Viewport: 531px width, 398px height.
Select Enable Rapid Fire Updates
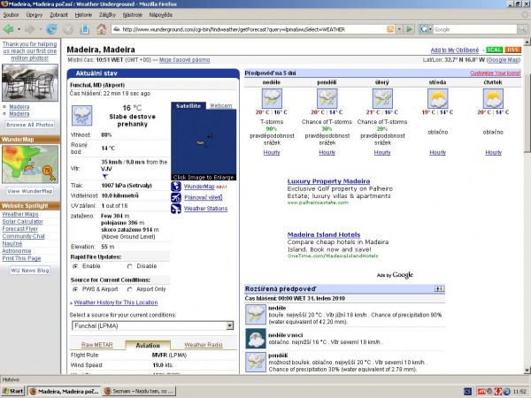click(75, 266)
